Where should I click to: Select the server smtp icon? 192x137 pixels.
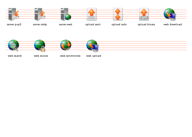[x=40, y=14]
